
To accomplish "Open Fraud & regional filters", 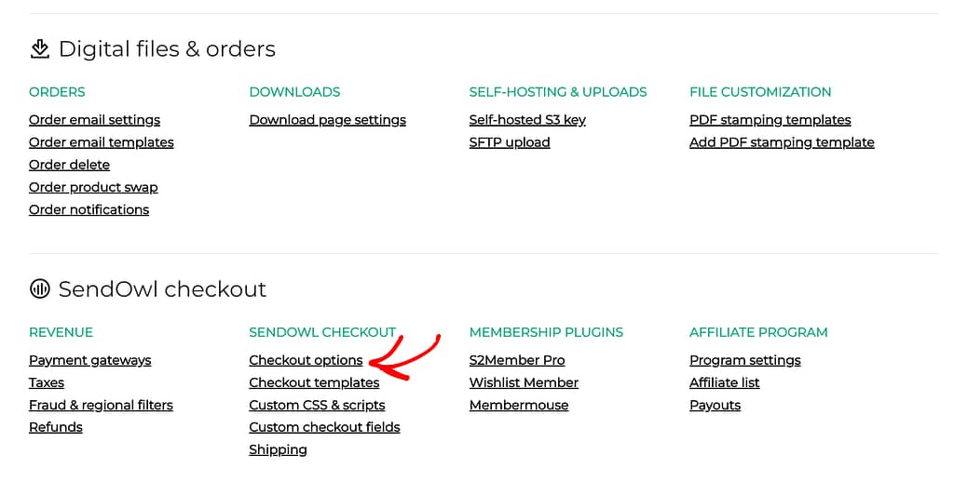I will [x=101, y=406].
